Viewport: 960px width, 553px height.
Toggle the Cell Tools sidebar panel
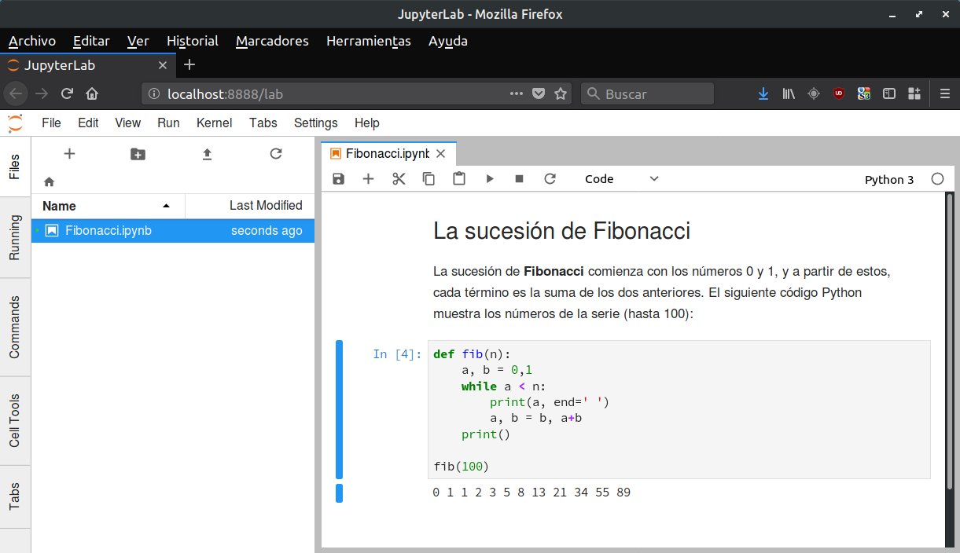14,421
